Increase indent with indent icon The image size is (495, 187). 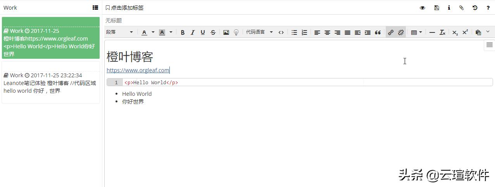coord(367,32)
